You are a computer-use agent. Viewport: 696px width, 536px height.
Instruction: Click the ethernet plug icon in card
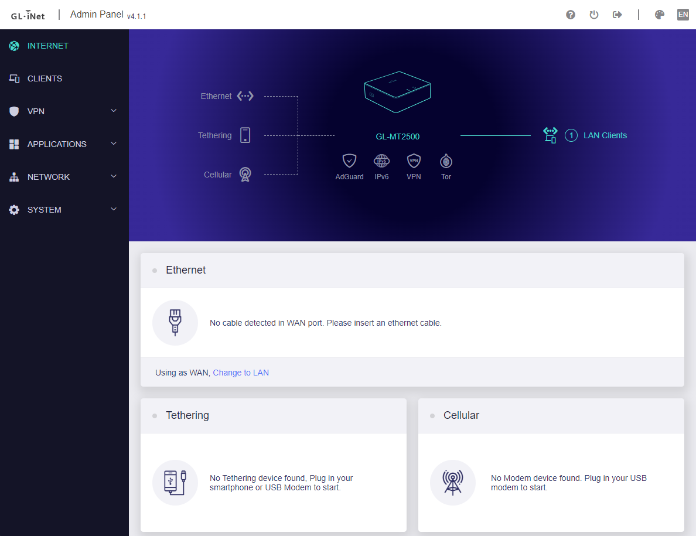(175, 323)
